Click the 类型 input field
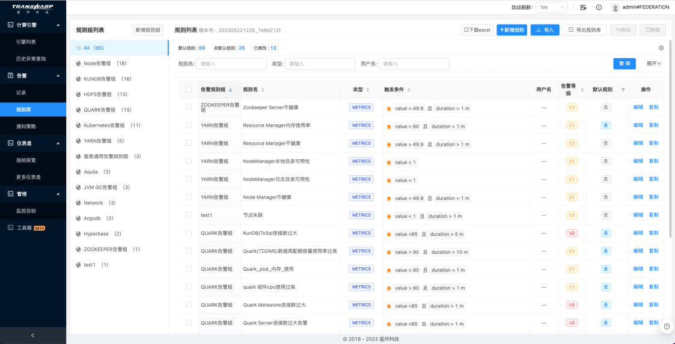The height and width of the screenshot is (344, 675). [320, 64]
